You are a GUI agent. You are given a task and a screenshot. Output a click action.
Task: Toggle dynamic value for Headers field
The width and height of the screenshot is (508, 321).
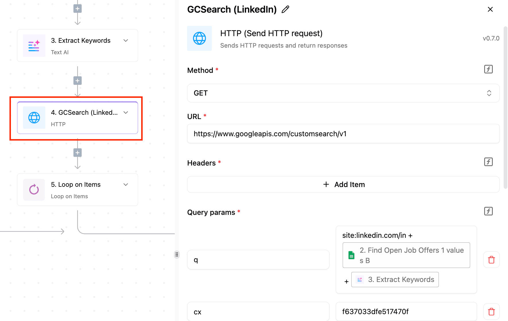click(488, 162)
